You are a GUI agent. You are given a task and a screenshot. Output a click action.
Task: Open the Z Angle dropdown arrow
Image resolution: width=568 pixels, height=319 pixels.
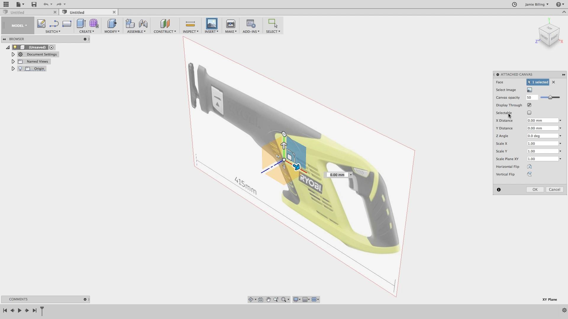point(560,136)
